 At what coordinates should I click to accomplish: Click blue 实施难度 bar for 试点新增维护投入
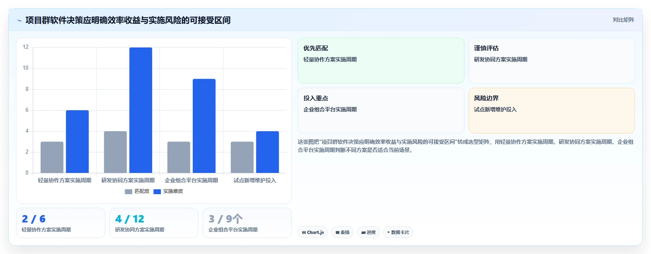tap(268, 152)
